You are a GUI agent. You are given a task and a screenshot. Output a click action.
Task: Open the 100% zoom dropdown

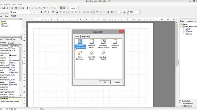click(77, 8)
